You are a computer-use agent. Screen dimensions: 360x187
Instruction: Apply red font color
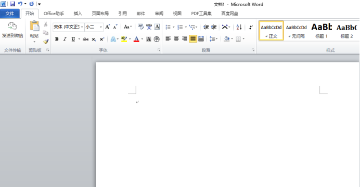136,39
